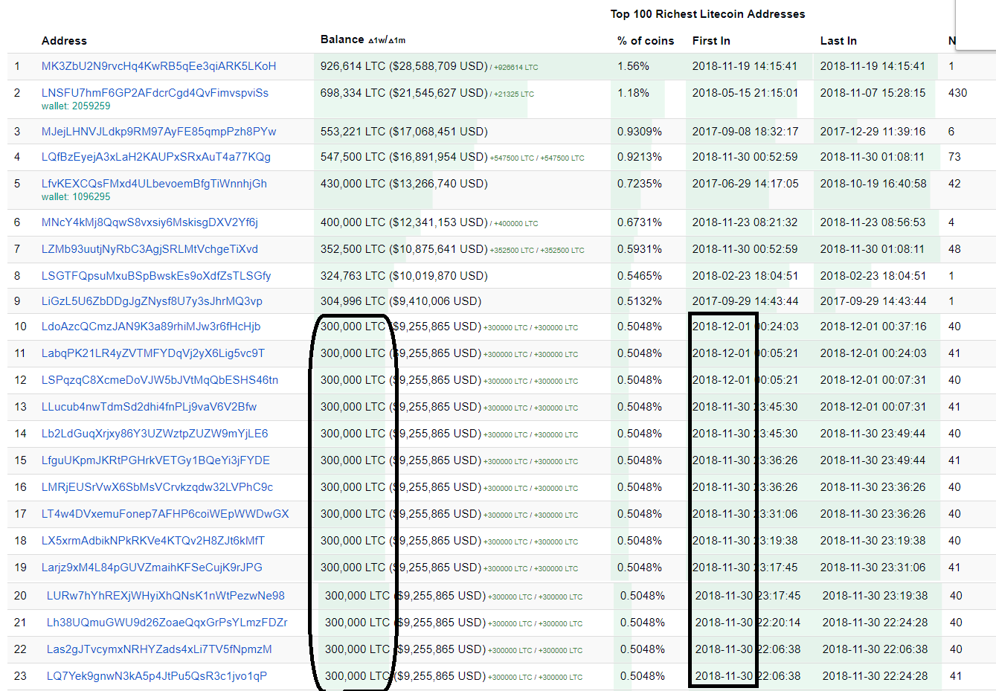This screenshot has height=691, width=996.
Task: Click the 0.9213% coins percentage cell
Action: click(x=640, y=157)
